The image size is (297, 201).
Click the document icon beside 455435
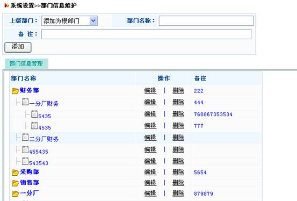tap(25, 149)
